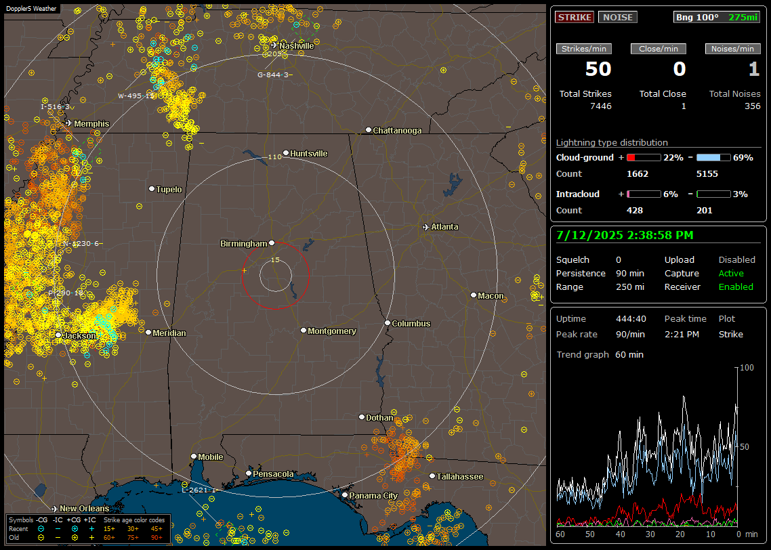Click the Peak rate value 90/min
Viewport: 771px width, 550px height.
tap(631, 334)
